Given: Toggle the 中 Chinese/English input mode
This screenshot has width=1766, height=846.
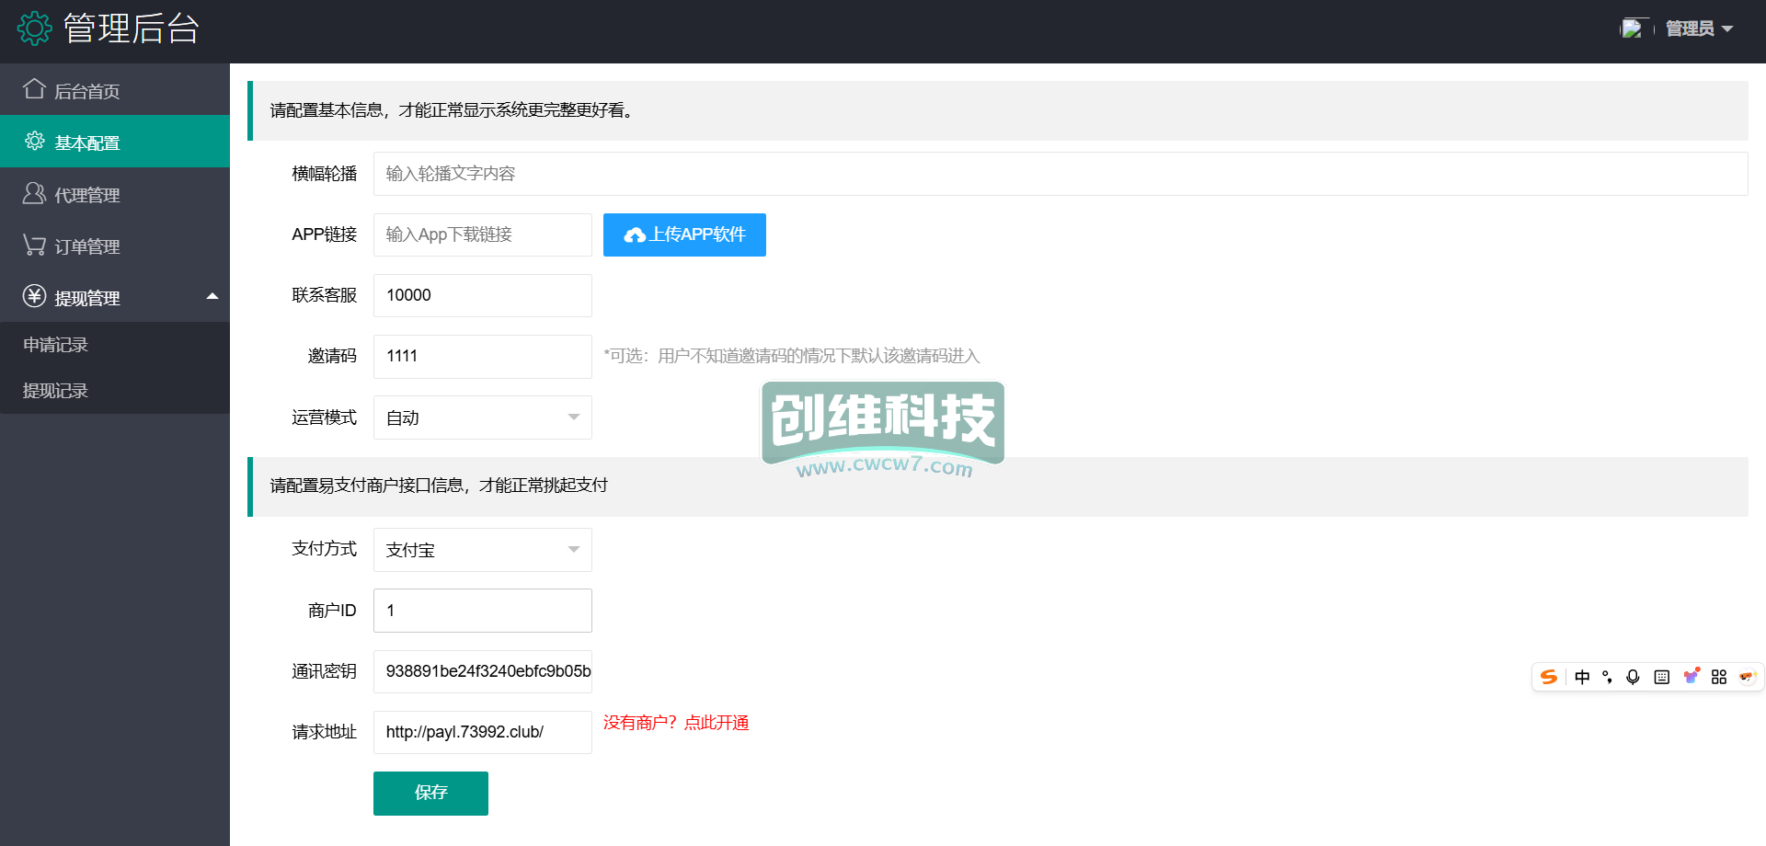Looking at the screenshot, I should pos(1582,677).
